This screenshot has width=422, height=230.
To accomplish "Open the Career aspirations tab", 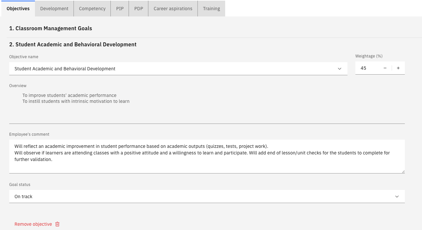I will (173, 9).
